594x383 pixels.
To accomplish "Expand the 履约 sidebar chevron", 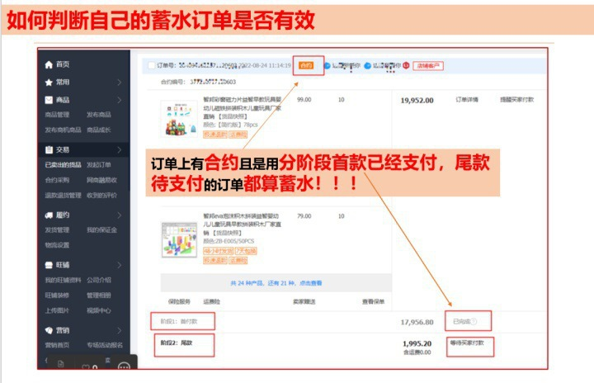I will click(x=119, y=214).
